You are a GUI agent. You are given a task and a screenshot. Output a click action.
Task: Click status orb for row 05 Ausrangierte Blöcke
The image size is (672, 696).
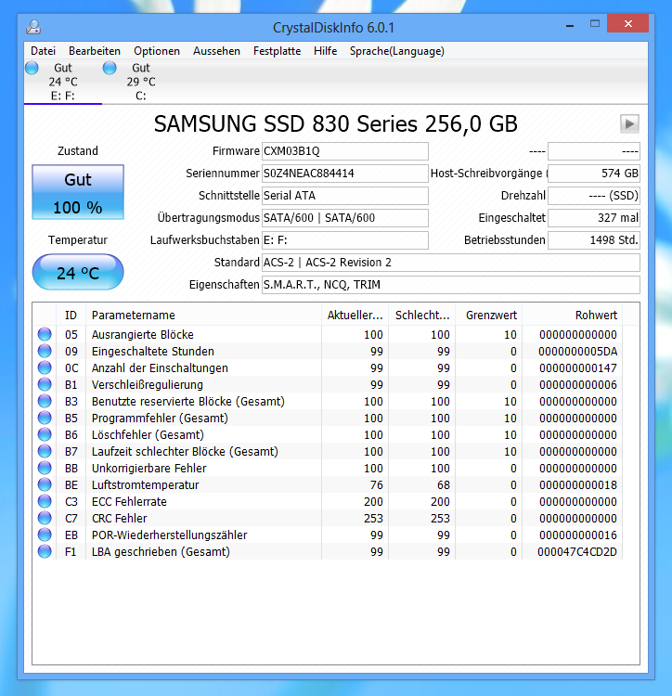[45, 334]
